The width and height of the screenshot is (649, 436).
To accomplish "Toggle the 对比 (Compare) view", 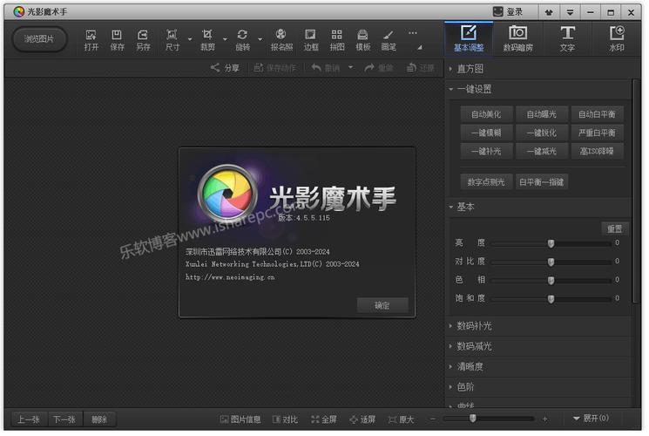I will pyautogui.click(x=285, y=419).
